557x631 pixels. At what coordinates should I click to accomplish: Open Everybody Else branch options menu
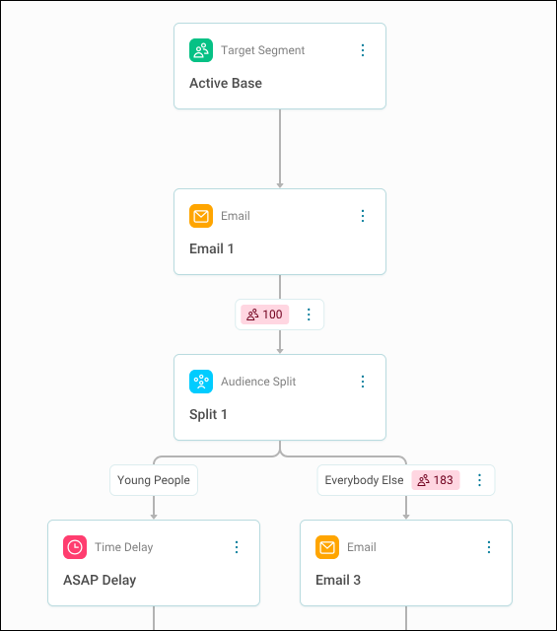479,480
